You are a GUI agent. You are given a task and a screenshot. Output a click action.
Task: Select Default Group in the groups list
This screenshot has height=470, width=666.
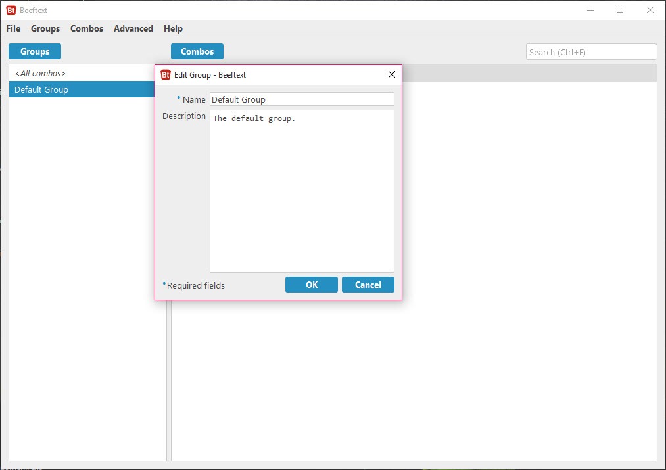click(x=82, y=89)
